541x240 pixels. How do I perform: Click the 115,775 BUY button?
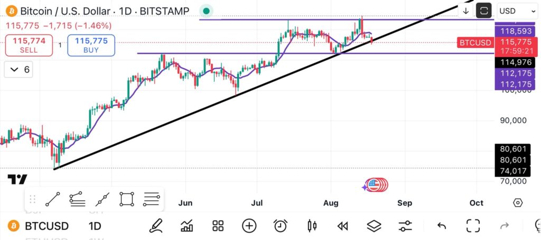(91, 45)
